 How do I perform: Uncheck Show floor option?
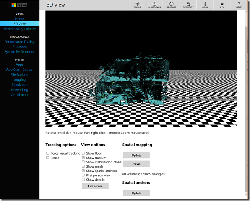click(x=83, y=153)
